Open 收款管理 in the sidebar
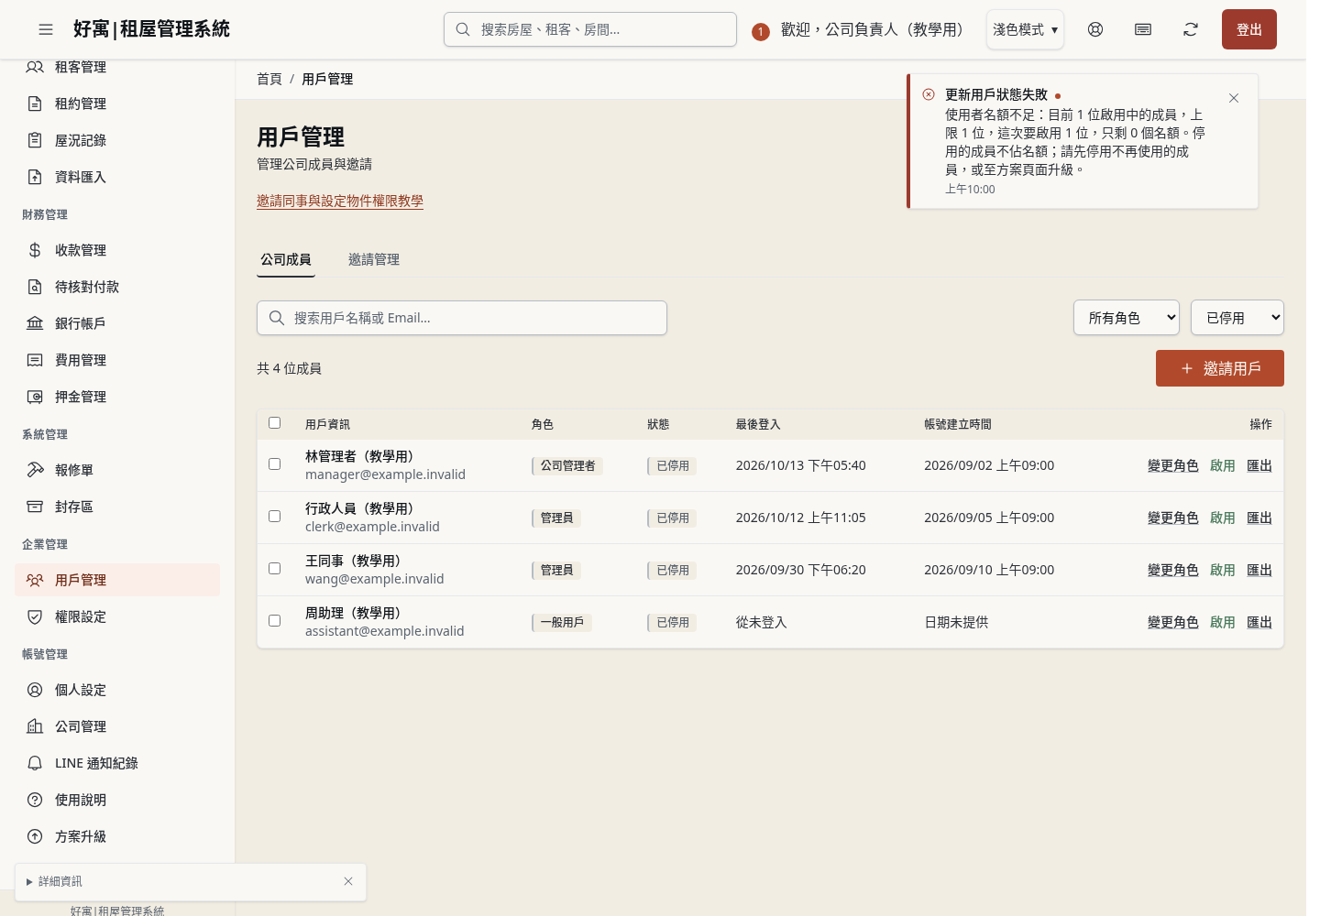Viewport: 1320px width, 916px height. pyautogui.click(x=117, y=250)
